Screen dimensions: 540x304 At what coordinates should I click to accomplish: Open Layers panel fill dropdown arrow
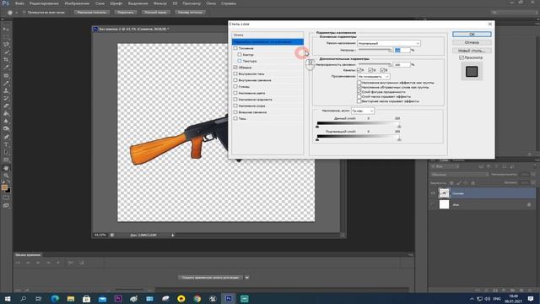click(x=533, y=182)
